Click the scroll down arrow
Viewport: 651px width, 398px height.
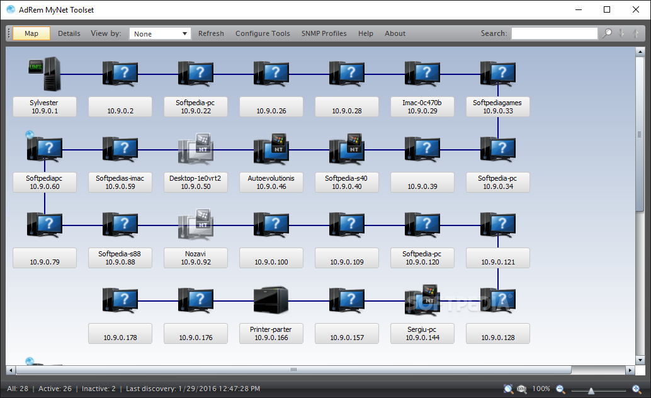point(640,360)
